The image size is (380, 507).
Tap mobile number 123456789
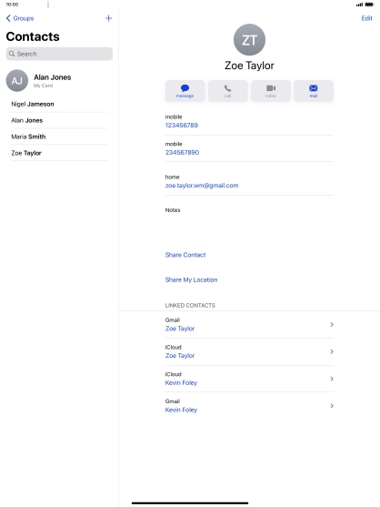[x=182, y=125]
